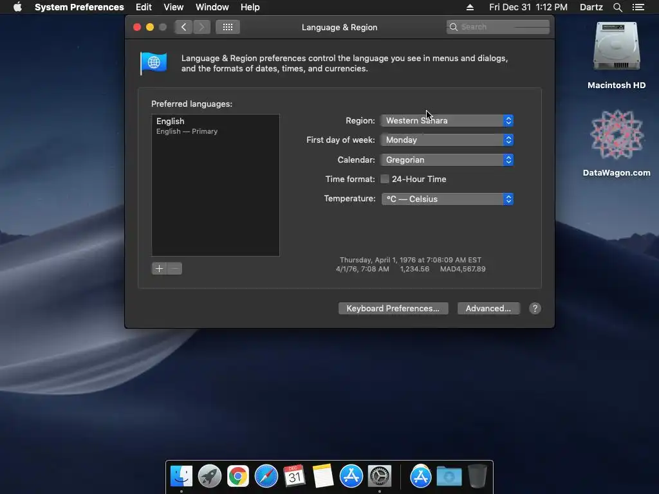Click the MAD4,567.89 currency sample
The width and height of the screenshot is (659, 494).
463,269
